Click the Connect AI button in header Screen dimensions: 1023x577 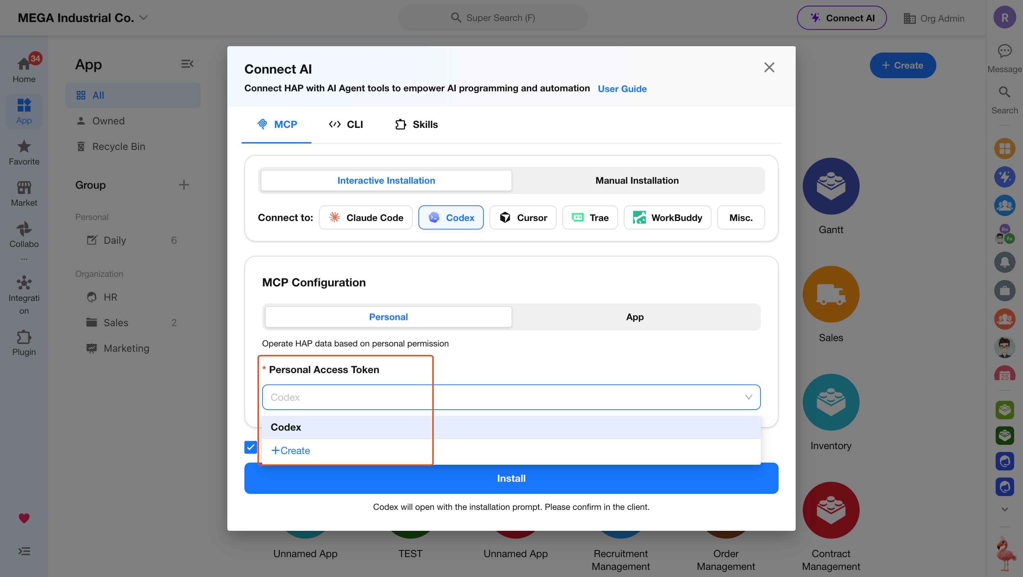[x=841, y=18]
